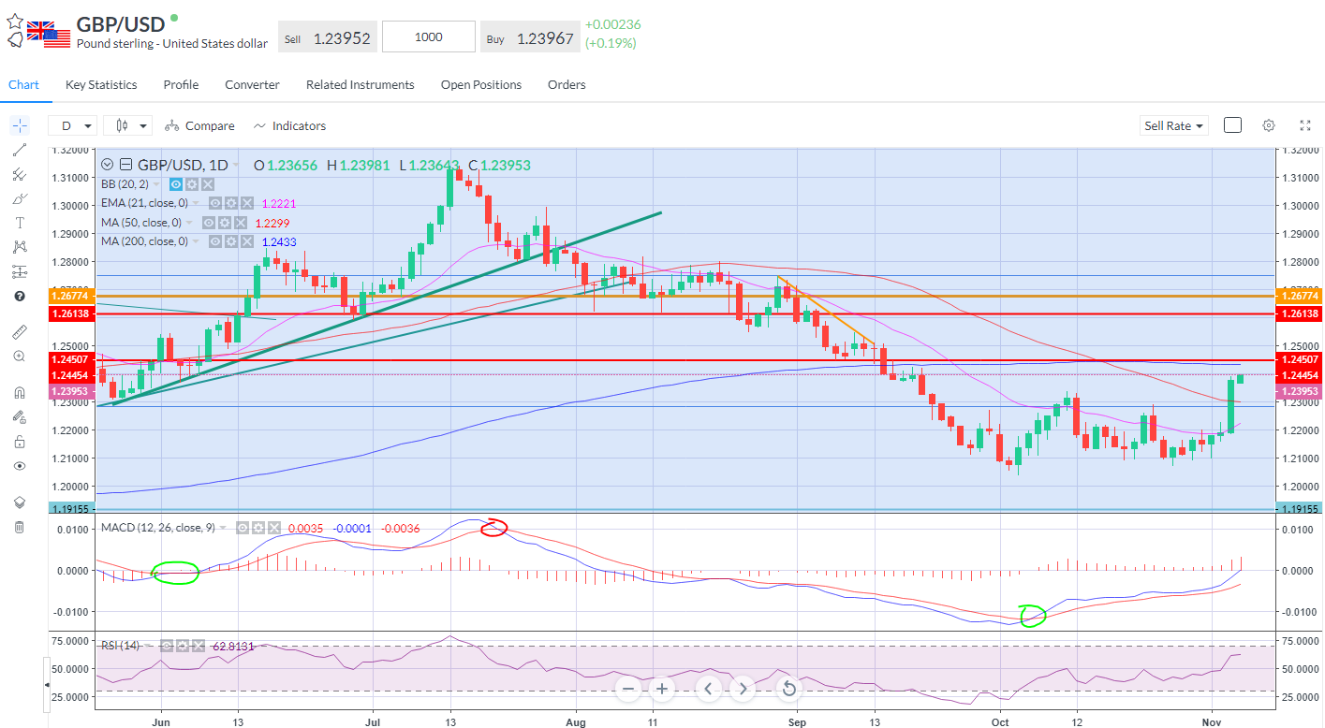Switch to the Converter tab
Viewport: 1325px width, 728px height.
pos(252,84)
